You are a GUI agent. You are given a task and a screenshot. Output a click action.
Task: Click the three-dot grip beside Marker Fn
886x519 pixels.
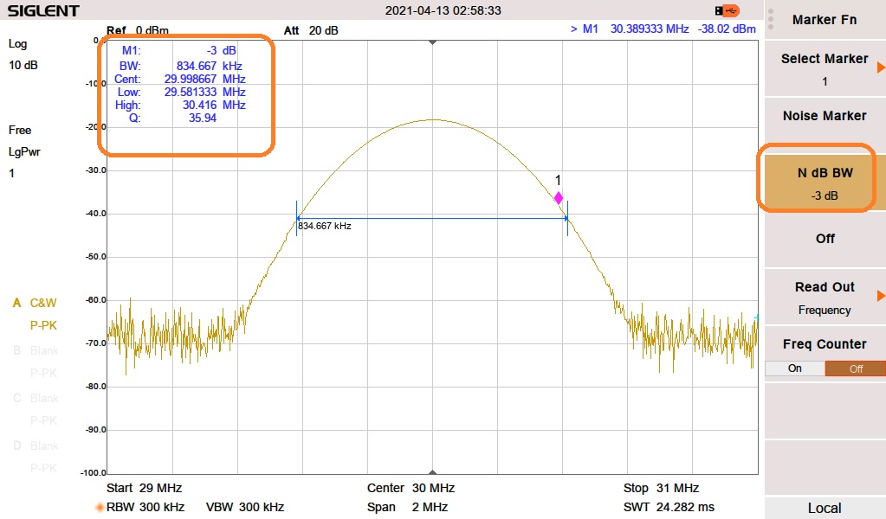pos(770,19)
